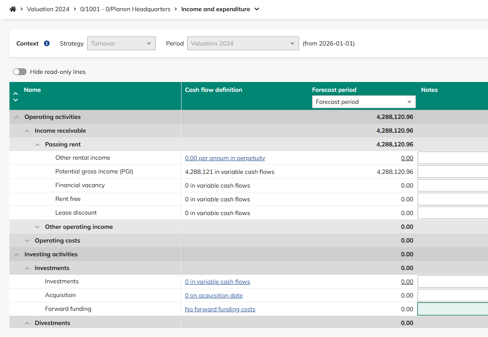Collapse the Income receivable group
Image resolution: width=488 pixels, height=337 pixels.
[27, 131]
